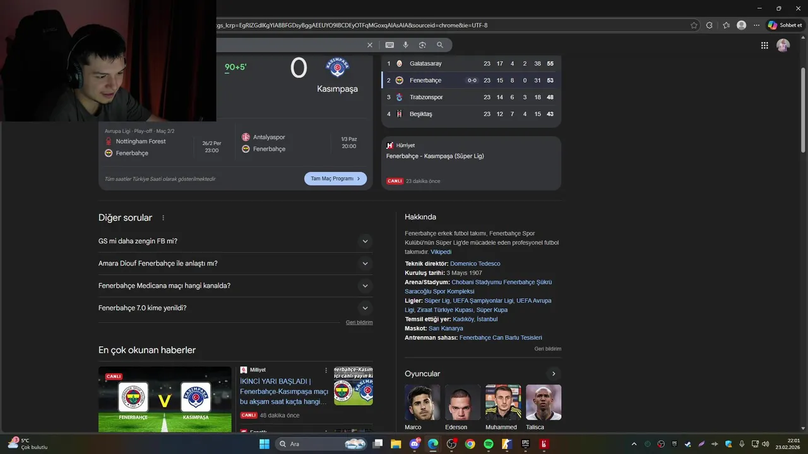This screenshot has height=454, width=808.
Task: Open the Ederson player thumbnail
Action: tap(463, 402)
